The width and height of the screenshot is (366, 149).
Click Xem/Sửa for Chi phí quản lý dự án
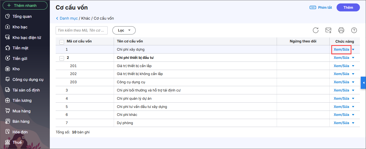(341, 98)
